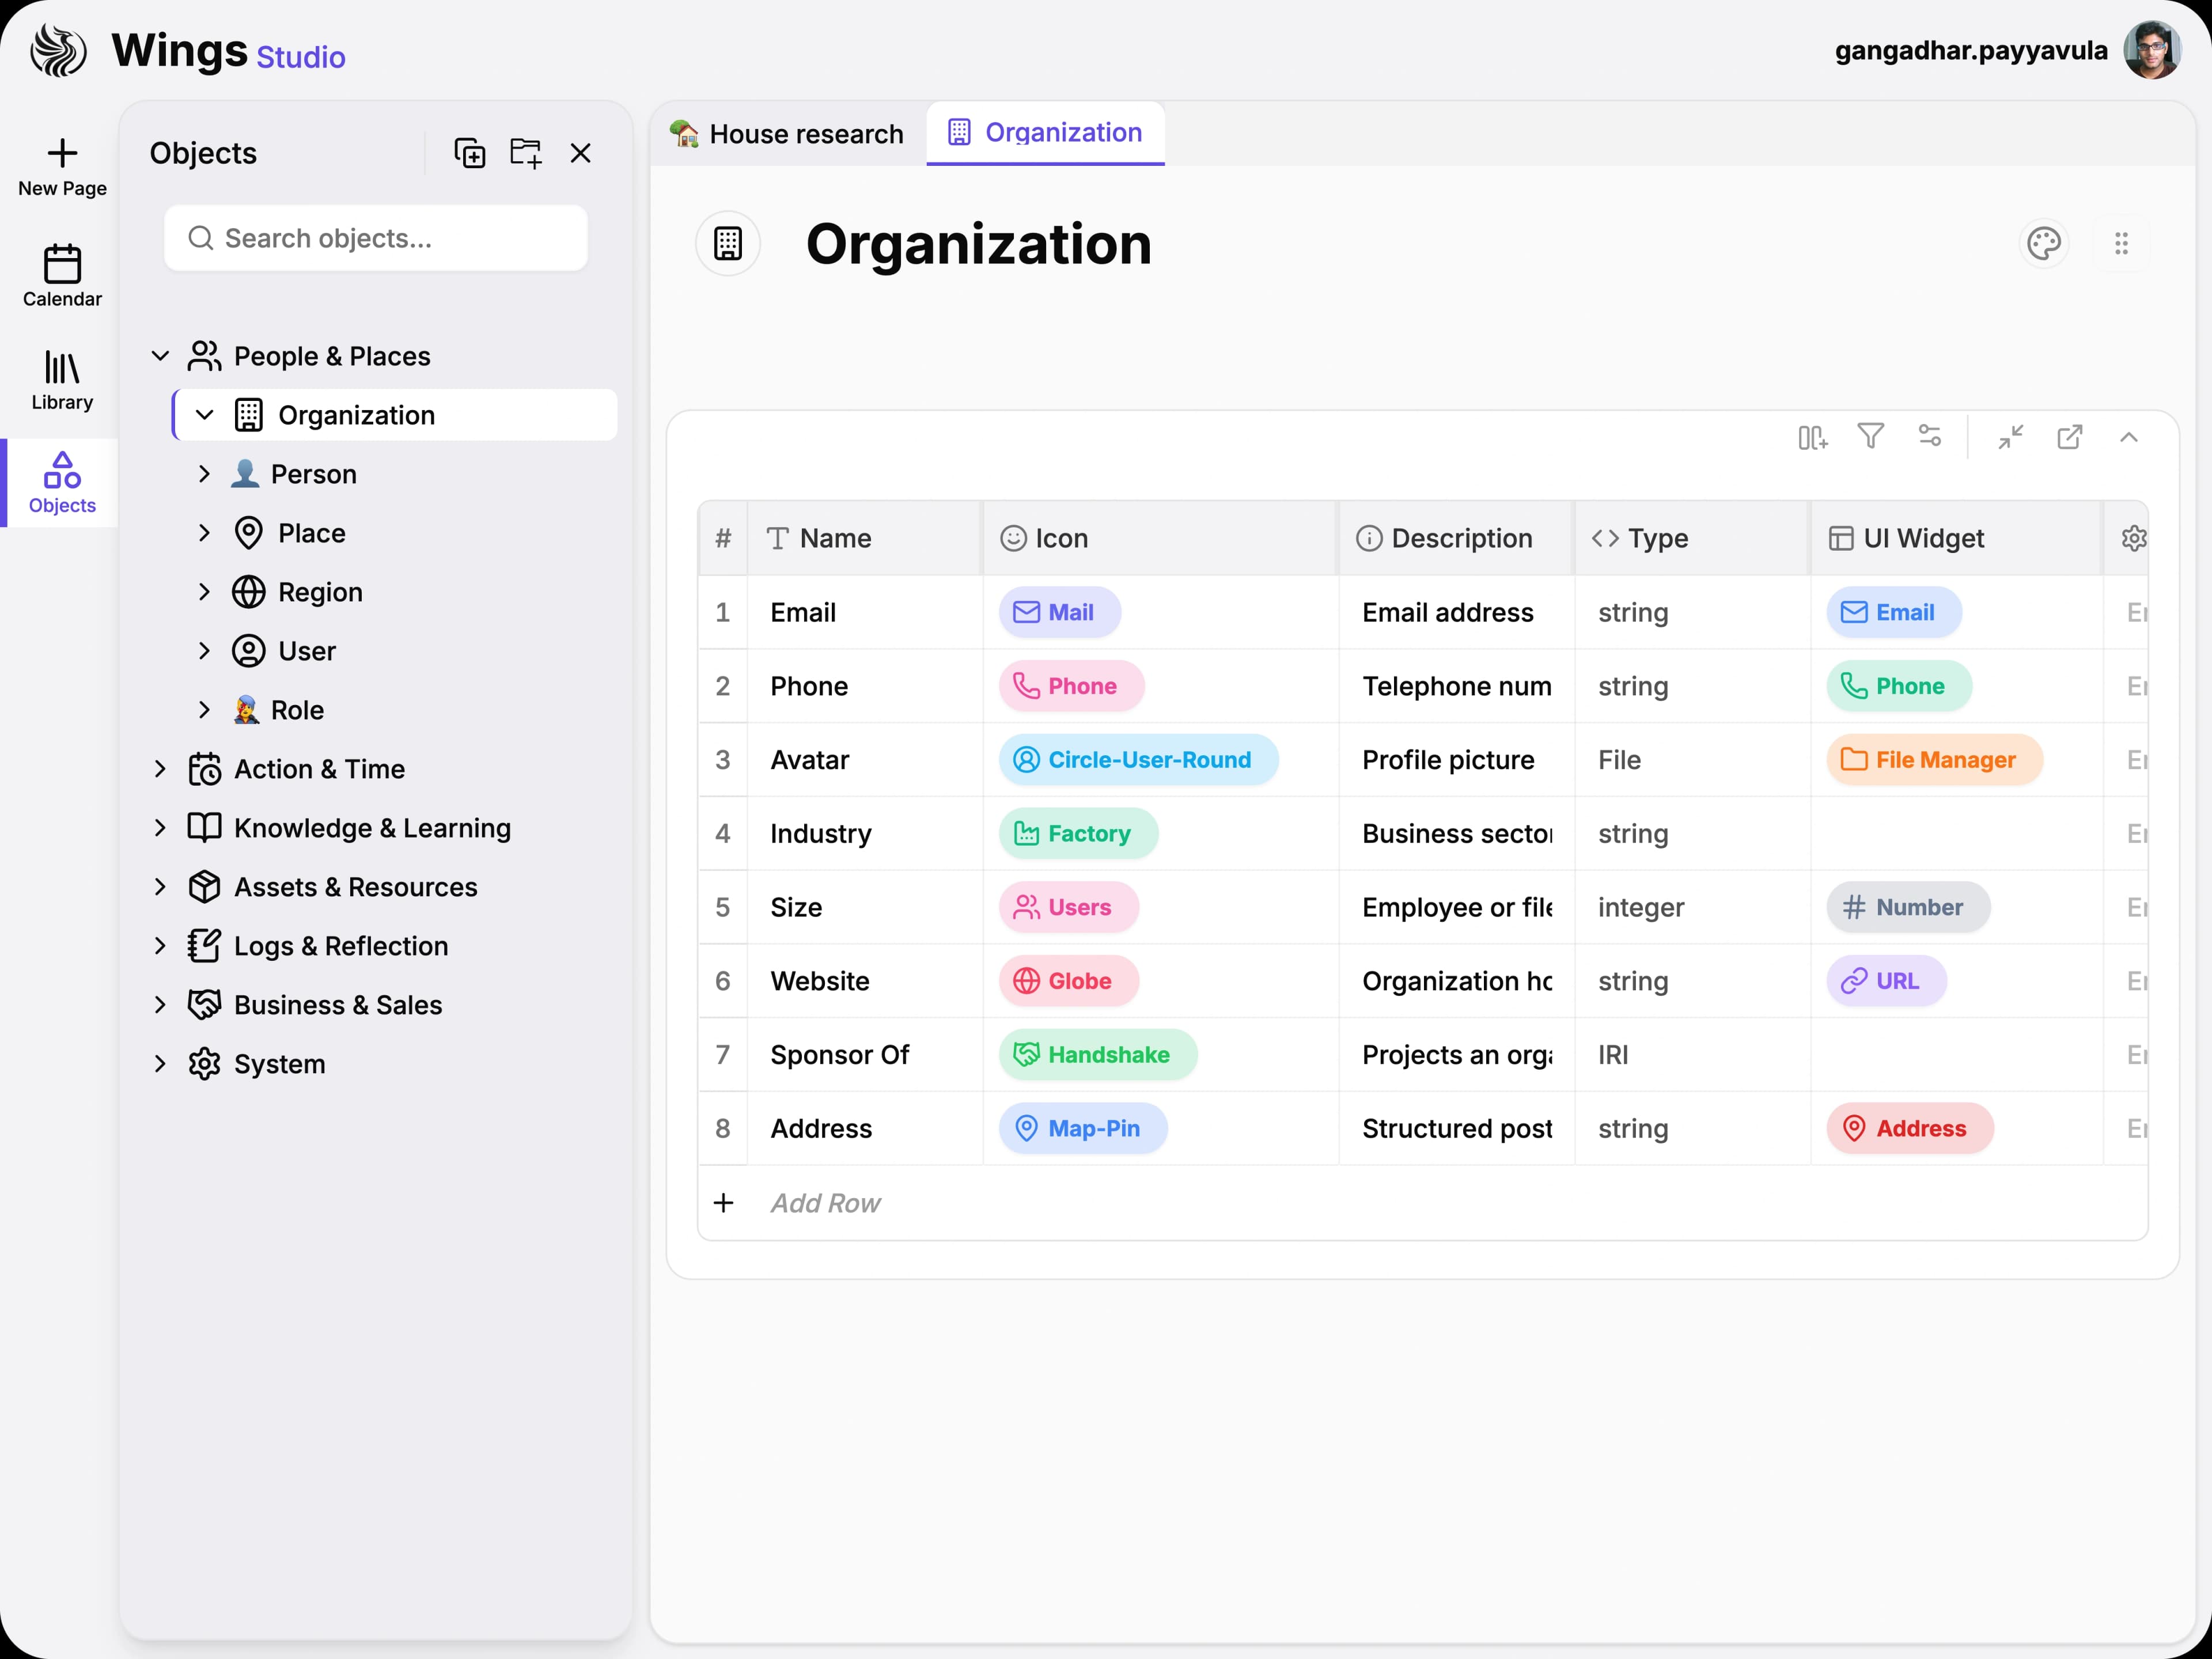Viewport: 2212px width, 1659px height.
Task: Open the theme palette picker
Action: coord(2045,243)
